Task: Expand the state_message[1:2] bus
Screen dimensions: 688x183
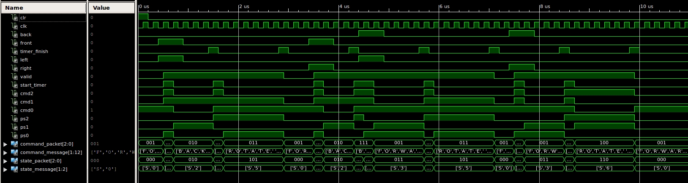Action: tap(5, 169)
